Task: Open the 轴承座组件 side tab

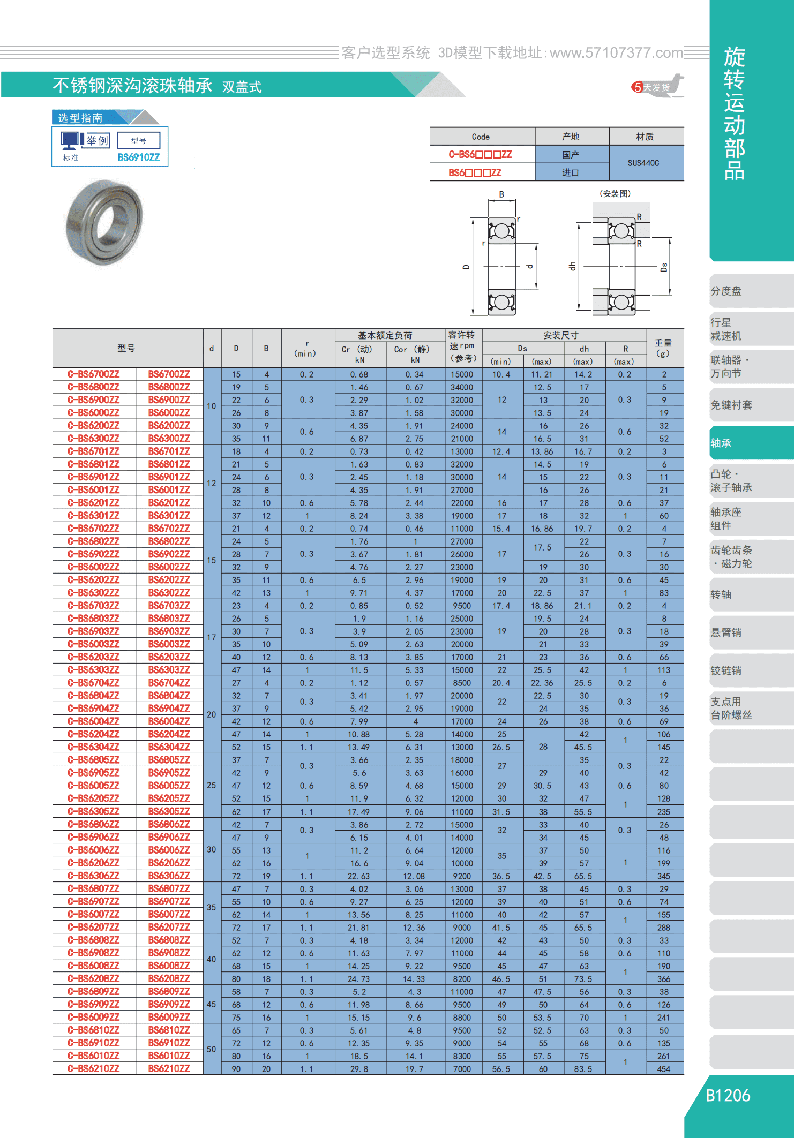Action: click(752, 519)
